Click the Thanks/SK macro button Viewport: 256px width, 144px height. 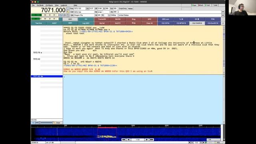102,19
